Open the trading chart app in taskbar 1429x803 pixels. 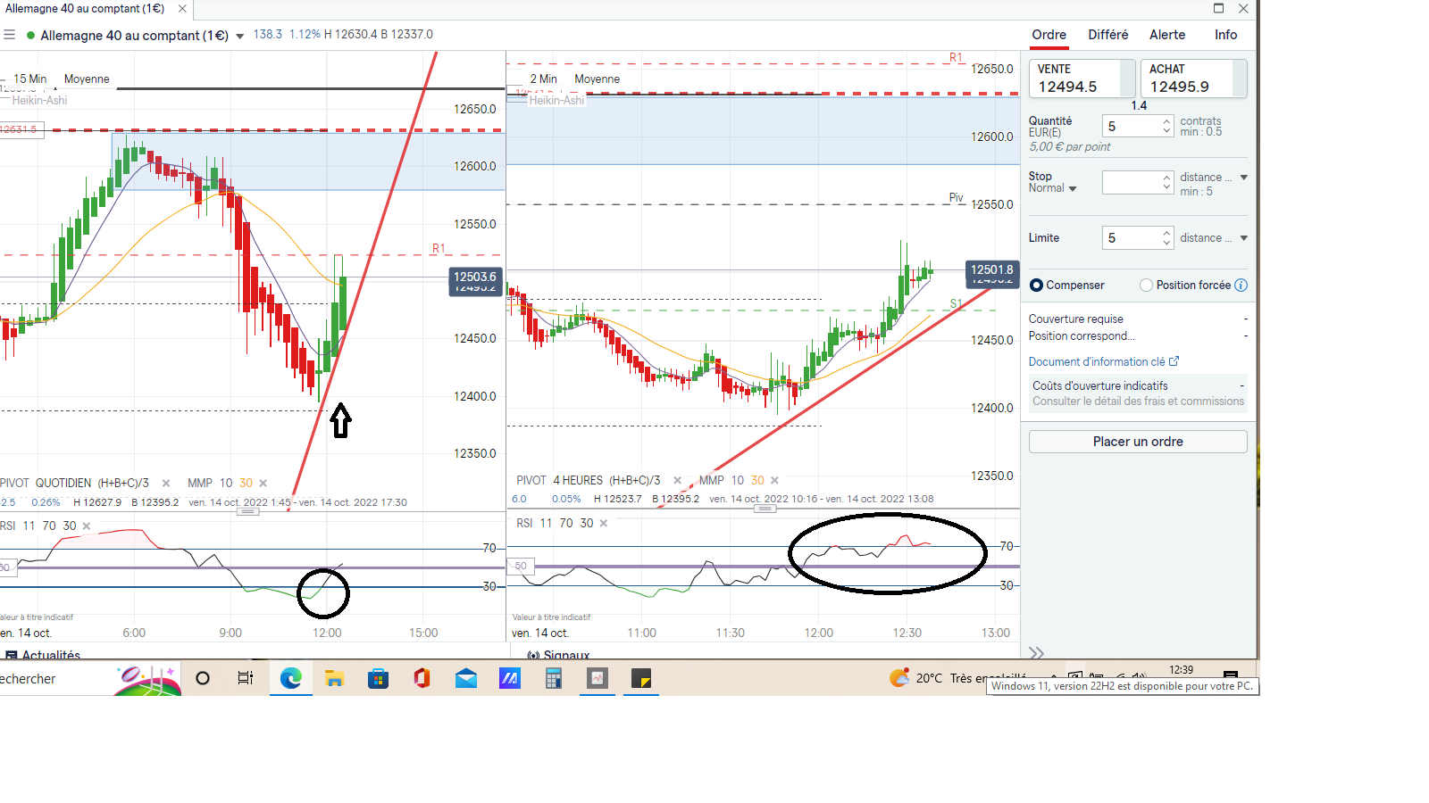[x=597, y=678]
